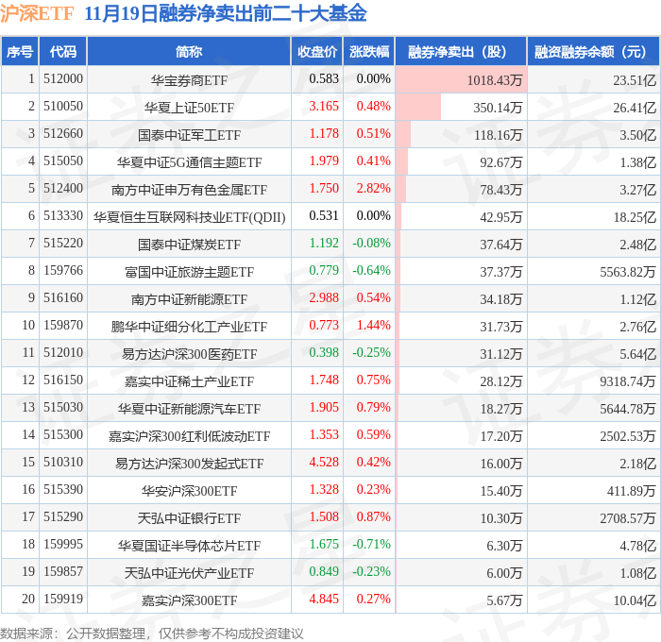Click fund code 159919
Screen dimensions: 661x642
[63, 600]
